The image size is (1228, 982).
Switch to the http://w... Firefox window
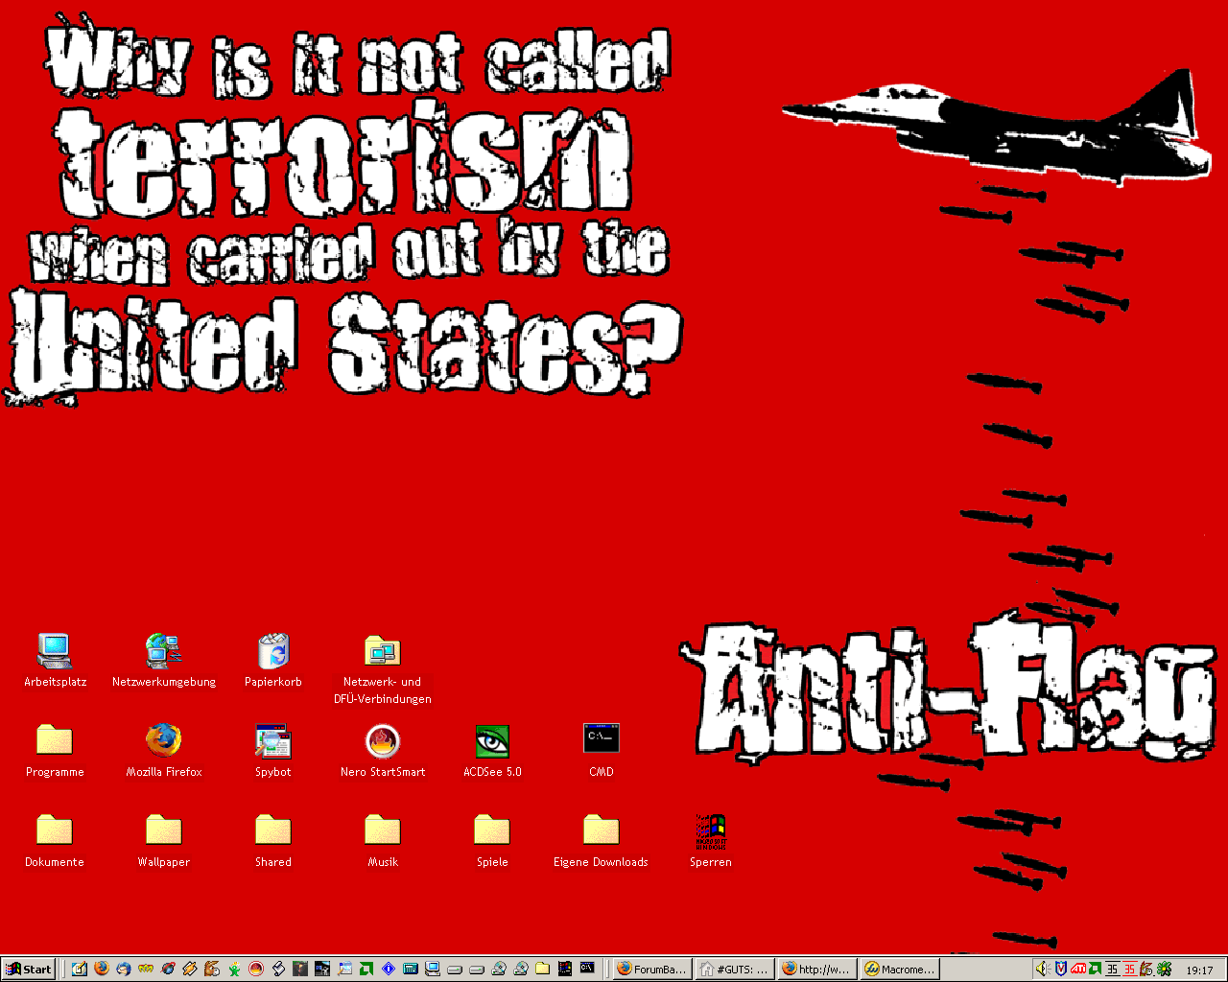[x=817, y=969]
